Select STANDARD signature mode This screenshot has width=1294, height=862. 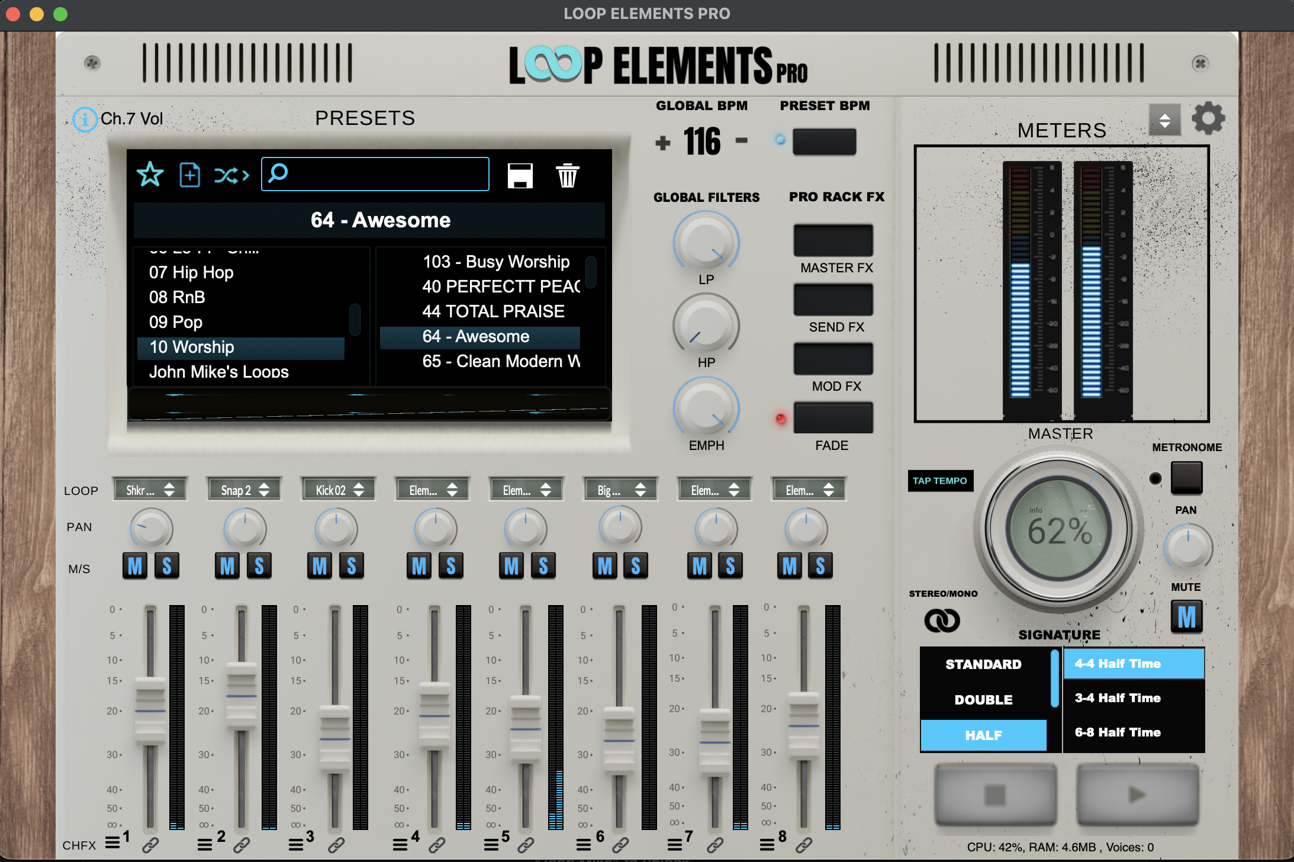pyautogui.click(x=983, y=664)
